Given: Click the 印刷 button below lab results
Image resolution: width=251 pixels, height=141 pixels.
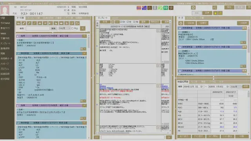Looking at the screenshot, I should 242,136.
